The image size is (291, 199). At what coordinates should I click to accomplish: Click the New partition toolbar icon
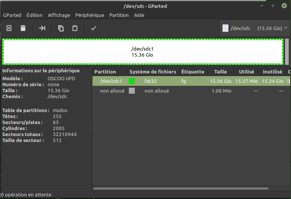(9, 28)
